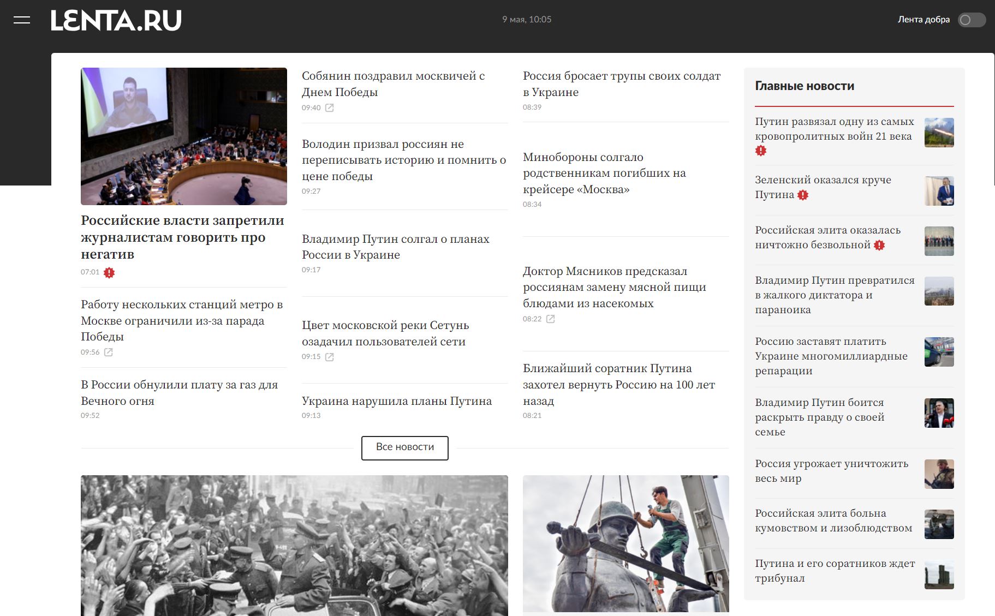Viewport: 995px width, 616px height.
Task: Click external link icon next to 08:22
Action: point(551,319)
